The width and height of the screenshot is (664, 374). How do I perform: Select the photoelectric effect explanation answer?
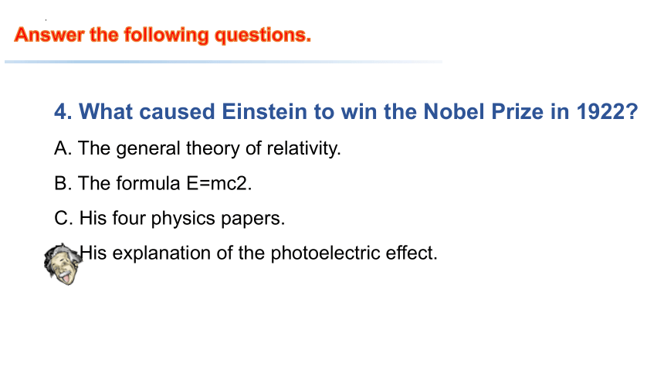coord(259,253)
